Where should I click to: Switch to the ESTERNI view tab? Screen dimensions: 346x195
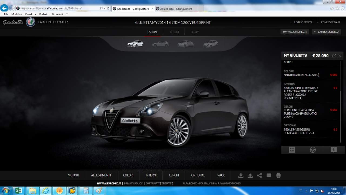pos(152,32)
